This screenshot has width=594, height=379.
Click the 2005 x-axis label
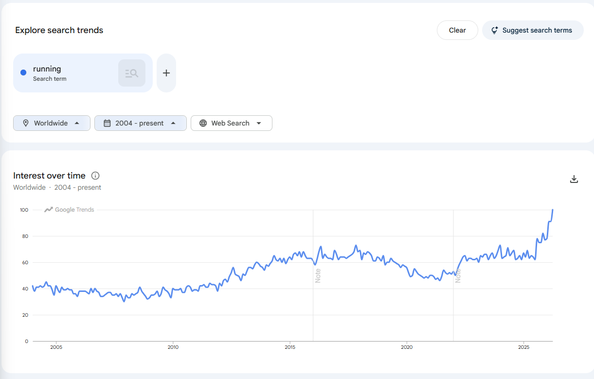click(56, 347)
